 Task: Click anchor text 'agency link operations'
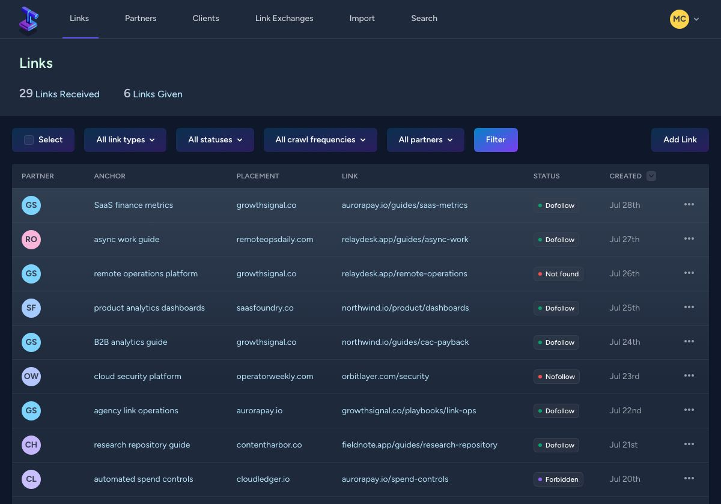[136, 410]
